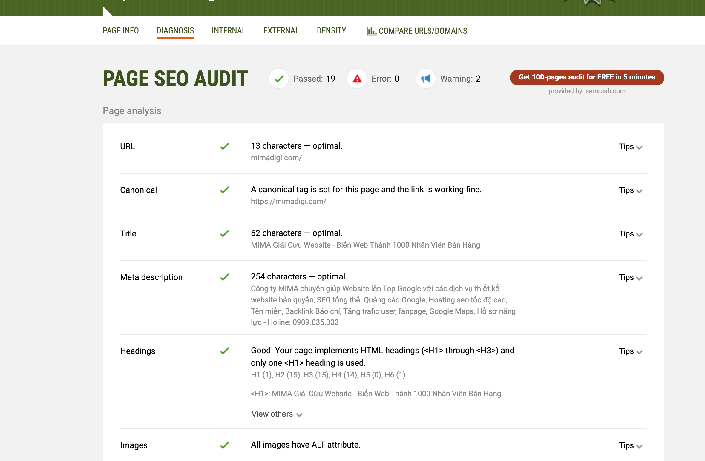This screenshot has width=705, height=461.
Task: Open the Density tab
Action: tap(331, 31)
